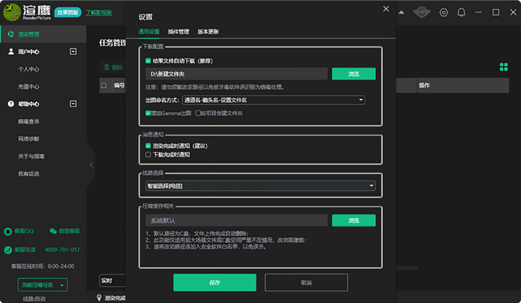Open settings hexagon icon in title bar
This screenshot has height=303, width=521.
pyautogui.click(x=444, y=12)
